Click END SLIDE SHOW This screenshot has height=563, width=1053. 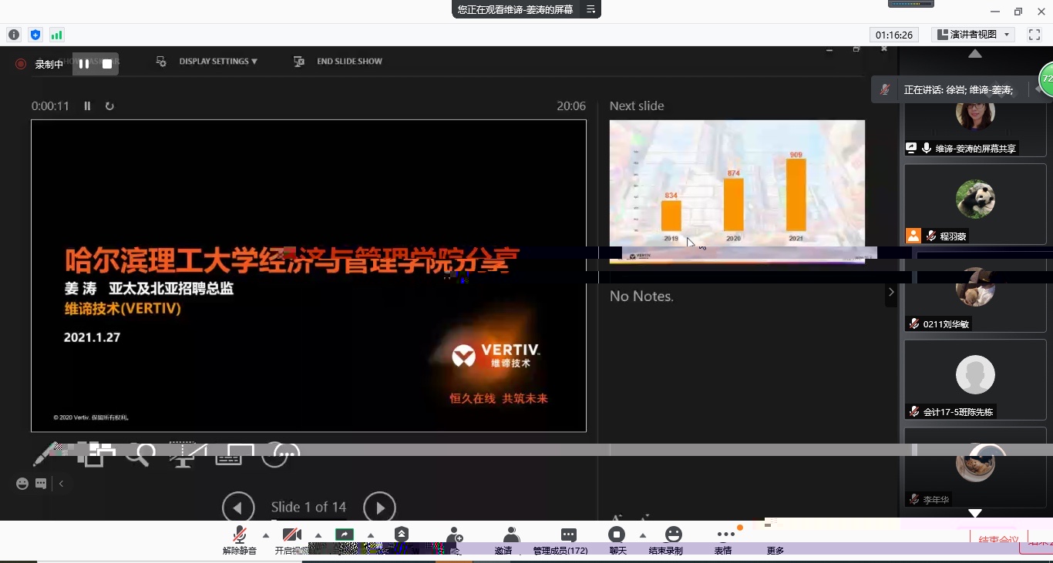pos(349,62)
